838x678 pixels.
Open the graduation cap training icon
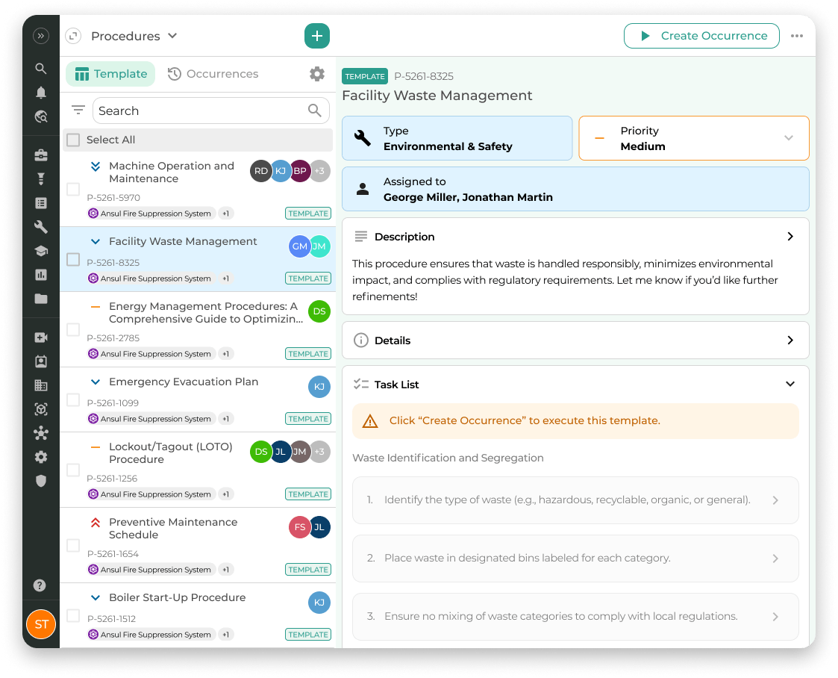[x=40, y=251]
